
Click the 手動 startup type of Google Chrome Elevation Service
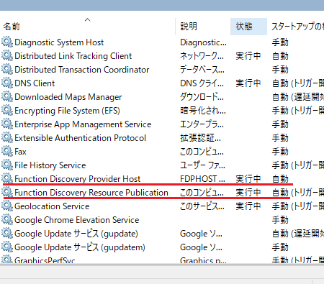(x=280, y=220)
